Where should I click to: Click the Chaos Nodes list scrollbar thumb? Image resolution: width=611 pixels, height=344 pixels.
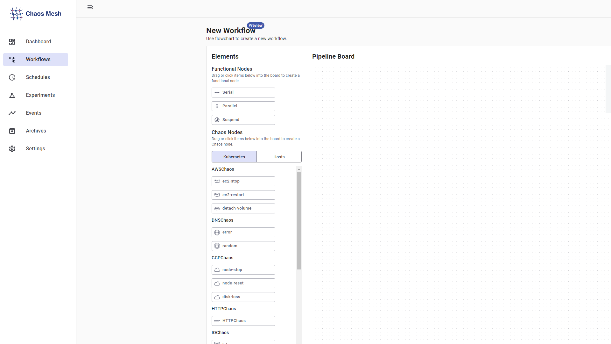click(x=299, y=220)
